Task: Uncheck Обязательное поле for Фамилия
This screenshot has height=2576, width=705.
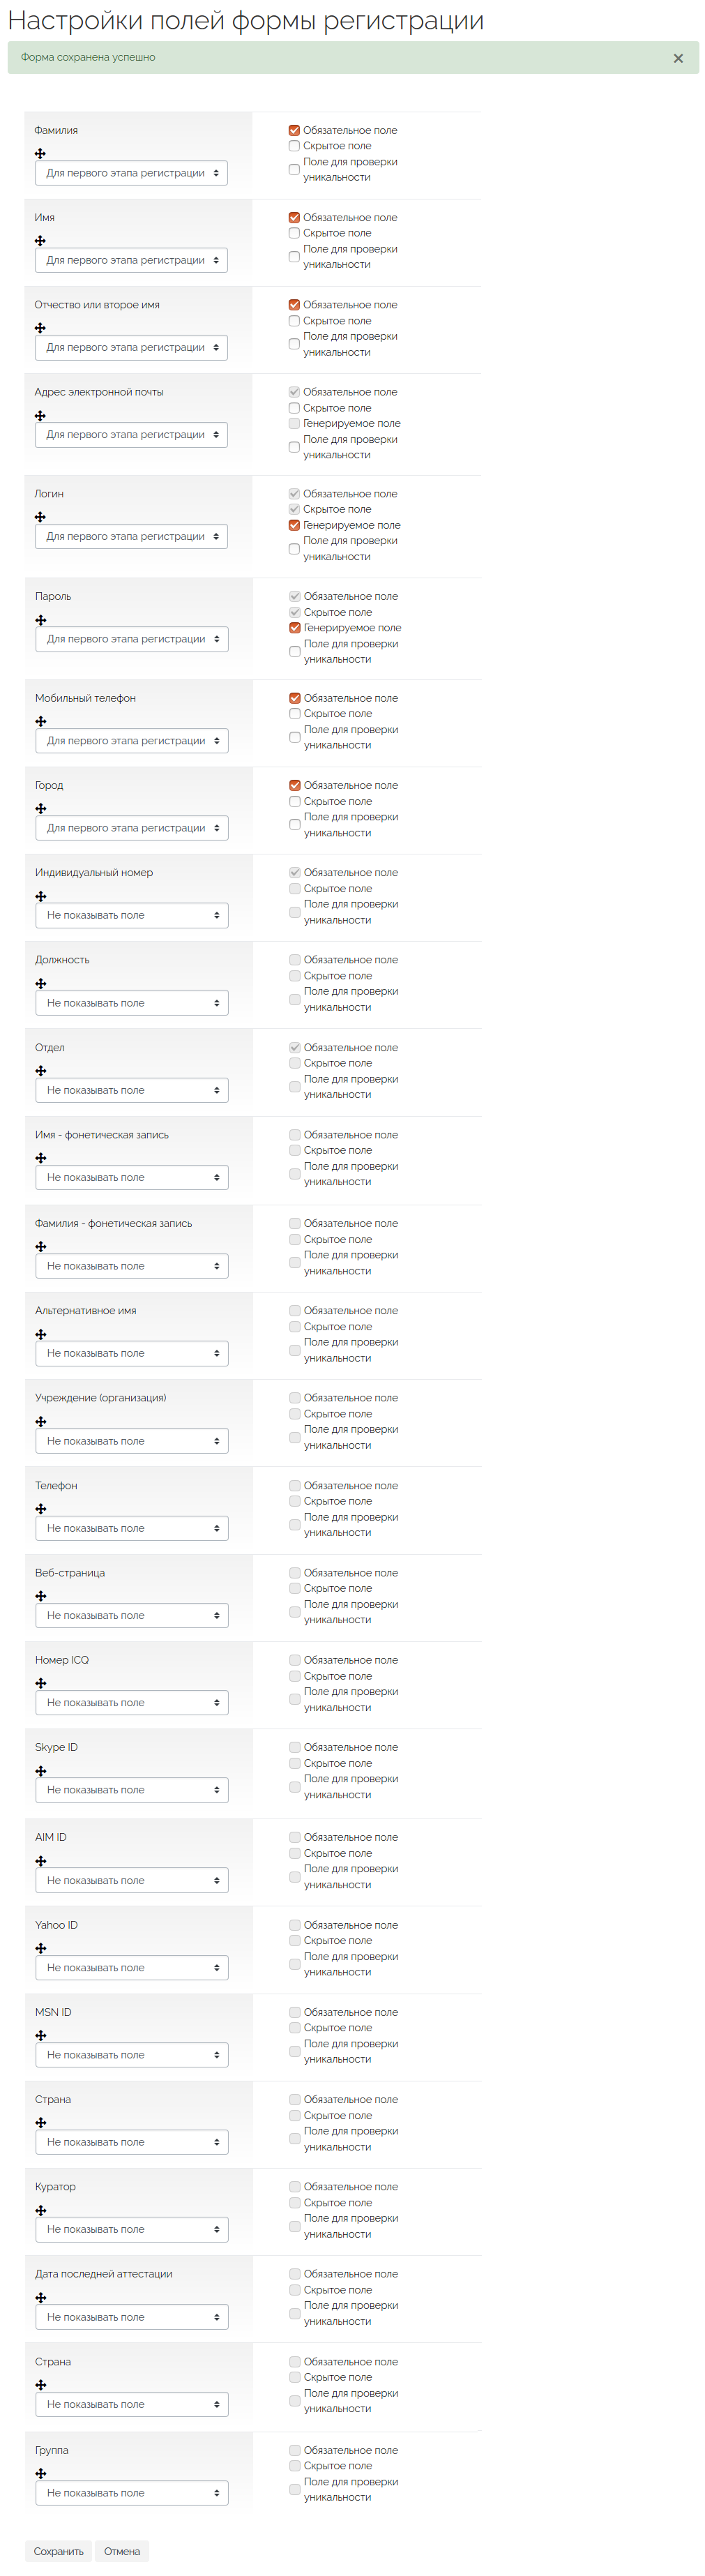Action: [294, 130]
